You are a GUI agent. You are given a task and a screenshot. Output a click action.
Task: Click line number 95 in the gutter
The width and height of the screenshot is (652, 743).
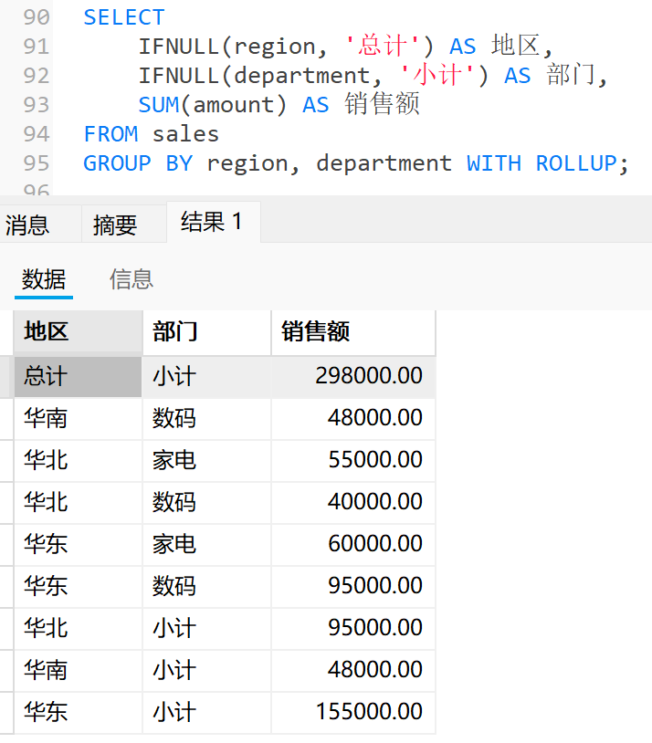pyautogui.click(x=36, y=163)
